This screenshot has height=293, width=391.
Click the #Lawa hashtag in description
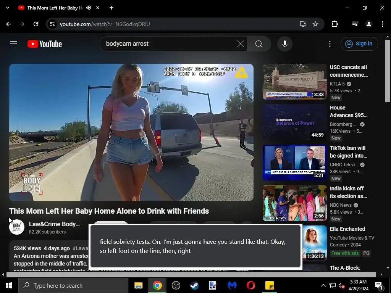80,248
